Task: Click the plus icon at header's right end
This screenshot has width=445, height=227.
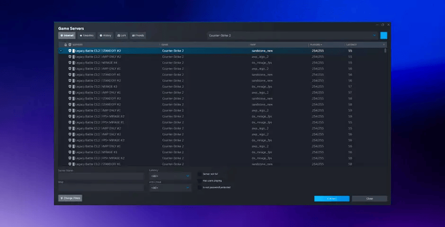Action: click(384, 45)
